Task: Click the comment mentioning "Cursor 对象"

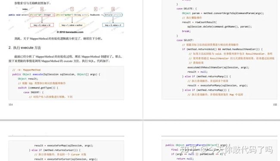Action: tap(60, 155)
